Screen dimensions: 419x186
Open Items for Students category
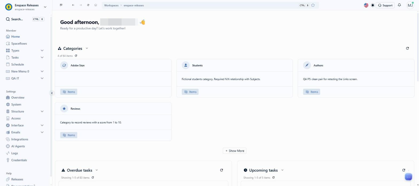pyautogui.click(x=190, y=92)
